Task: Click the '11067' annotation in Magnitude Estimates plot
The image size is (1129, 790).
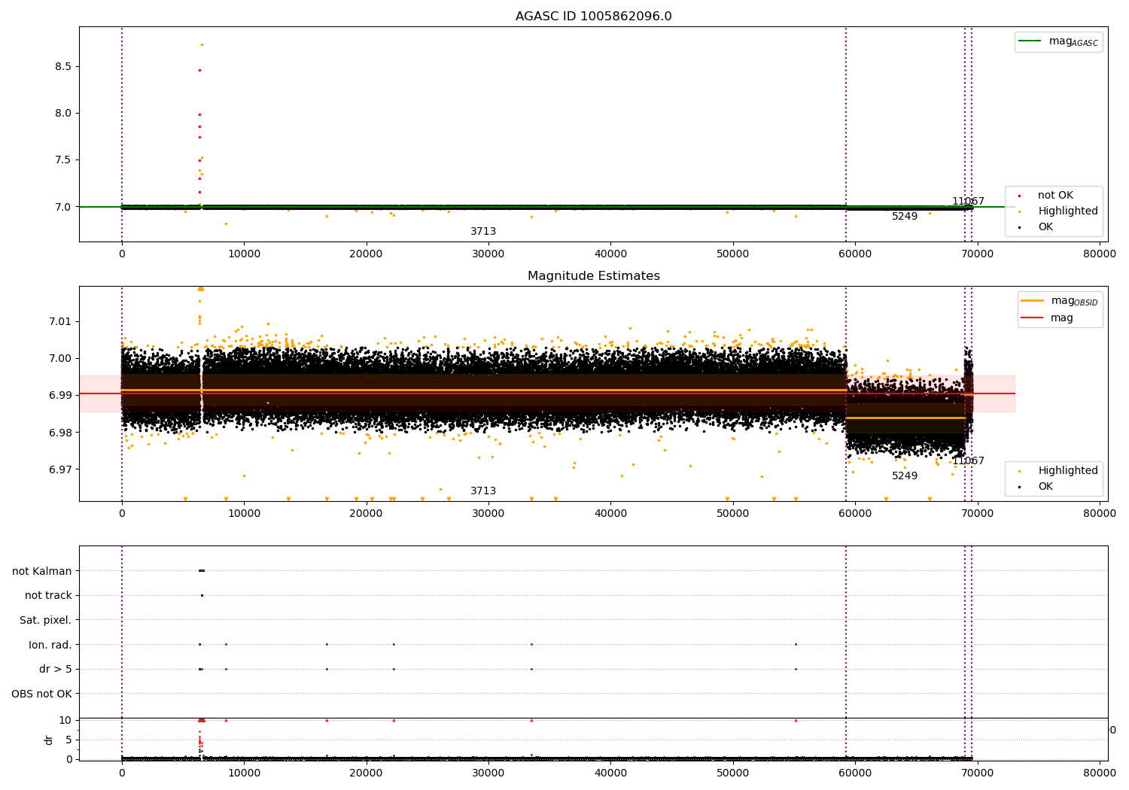Action: pos(968,461)
